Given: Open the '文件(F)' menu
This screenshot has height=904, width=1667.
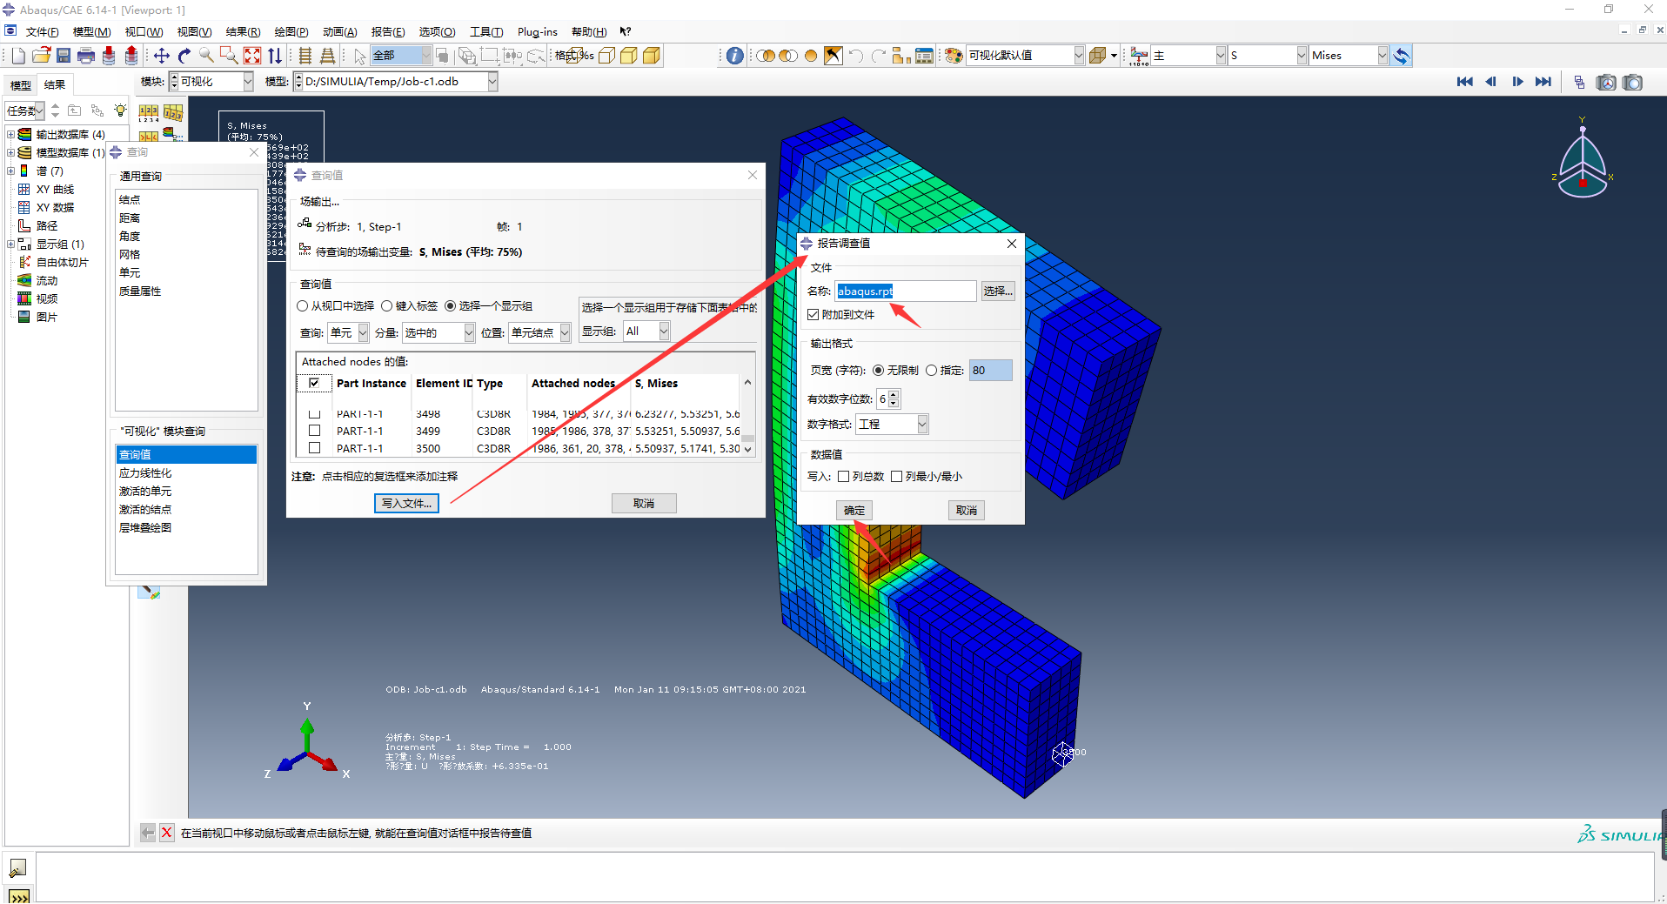Looking at the screenshot, I should click(42, 32).
